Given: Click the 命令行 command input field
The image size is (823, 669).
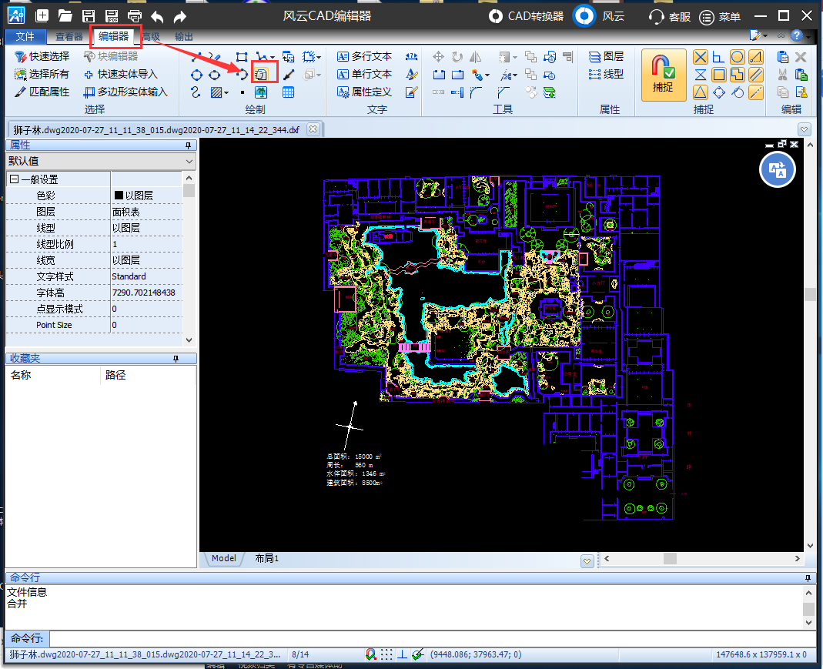Looking at the screenshot, I should (432, 638).
